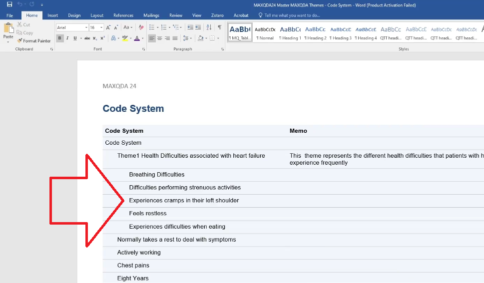Screen dimensions: 484x283
Task: Click the Save icon in quick access toolbar
Action: click(x=9, y=4)
